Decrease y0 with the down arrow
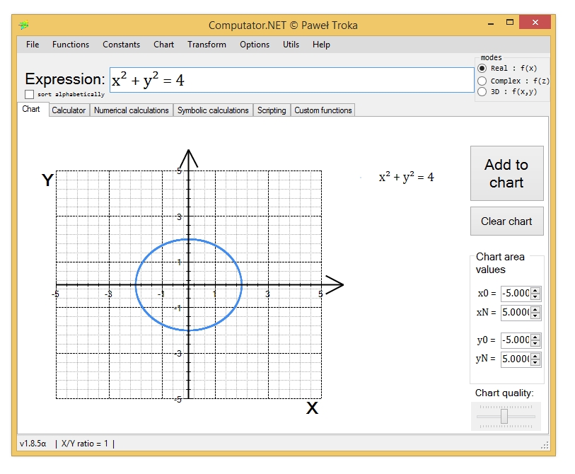Screen dimensions: 575x474 (x=536, y=343)
